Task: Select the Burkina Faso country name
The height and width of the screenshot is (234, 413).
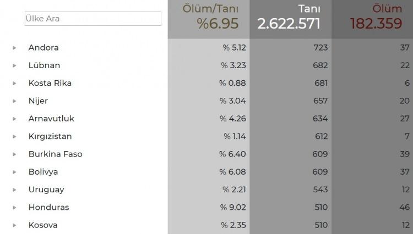Action: [55, 154]
